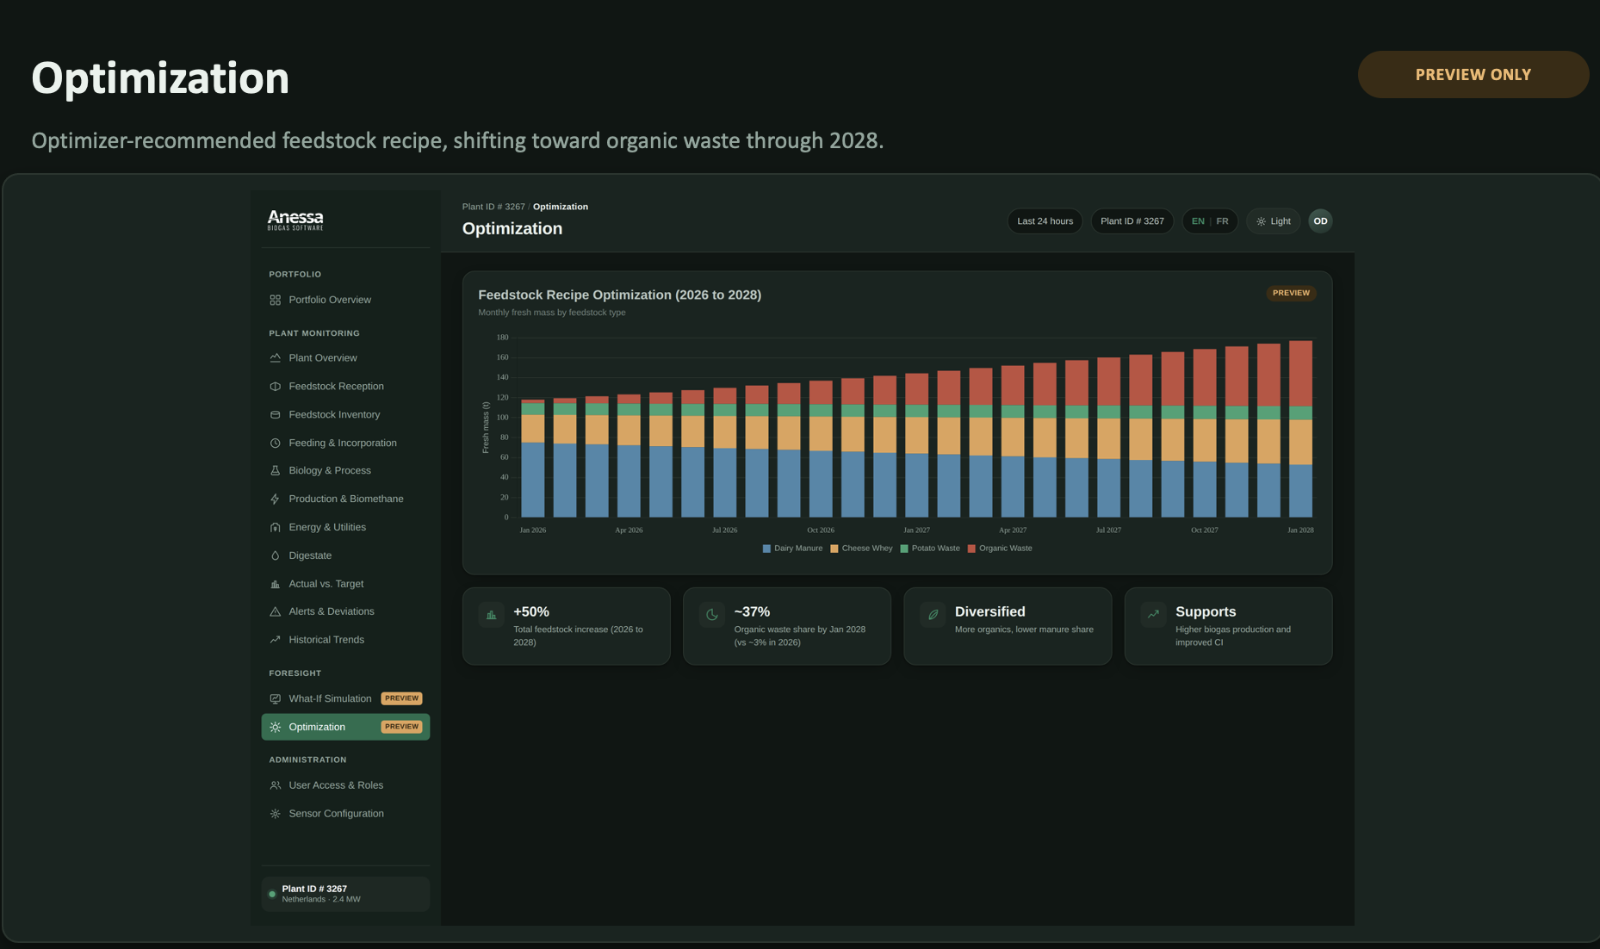Switch language to FR
The image size is (1600, 949).
1222,221
